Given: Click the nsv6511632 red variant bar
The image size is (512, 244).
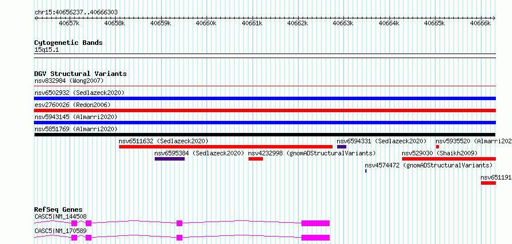Looking at the screenshot, I should [x=226, y=147].
